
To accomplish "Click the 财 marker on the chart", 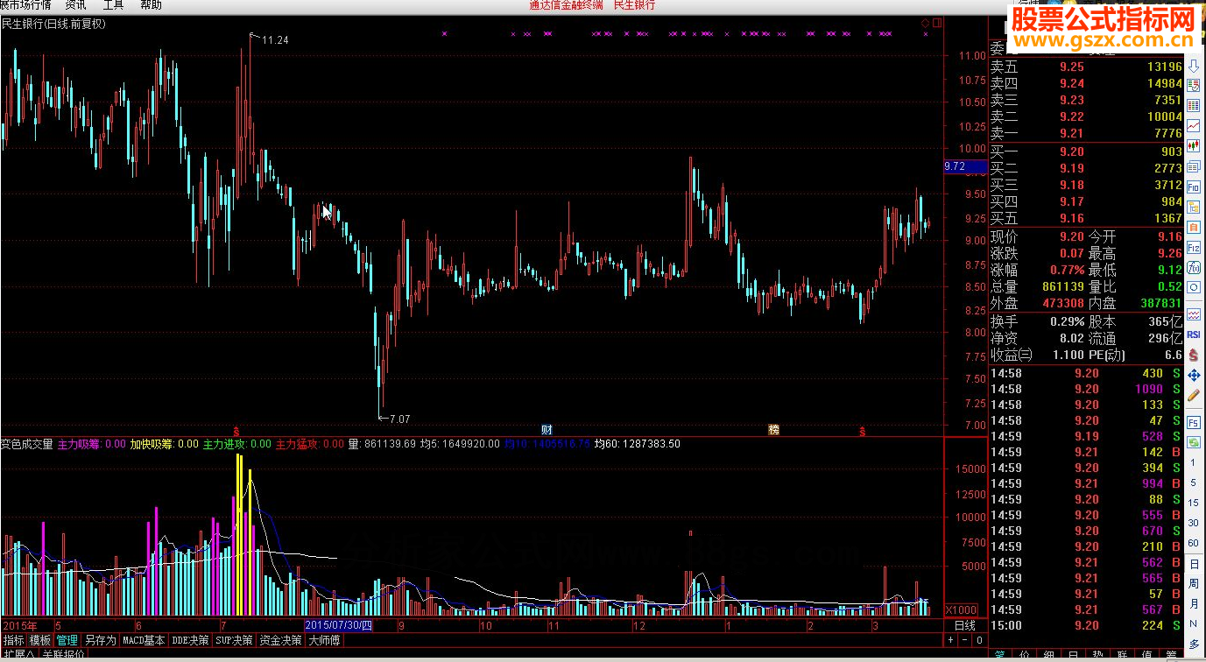I will point(547,429).
